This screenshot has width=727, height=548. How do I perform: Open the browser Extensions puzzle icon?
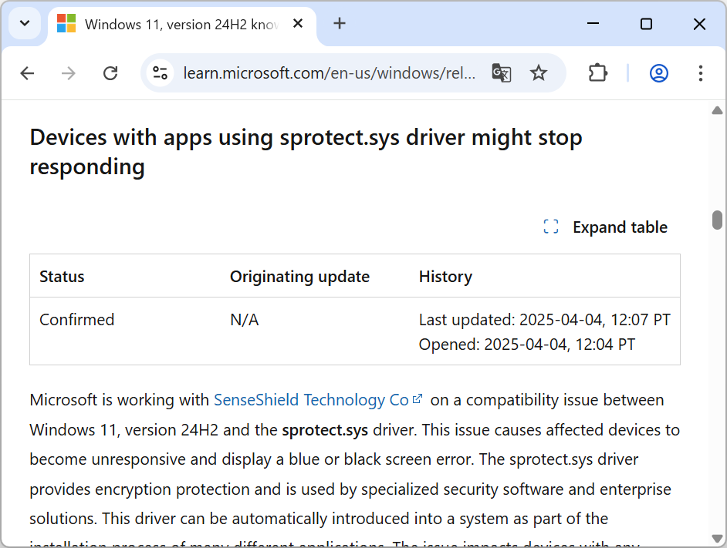(597, 72)
